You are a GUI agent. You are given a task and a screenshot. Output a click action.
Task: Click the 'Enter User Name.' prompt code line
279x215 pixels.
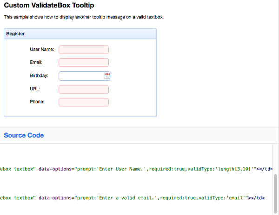[136, 169]
